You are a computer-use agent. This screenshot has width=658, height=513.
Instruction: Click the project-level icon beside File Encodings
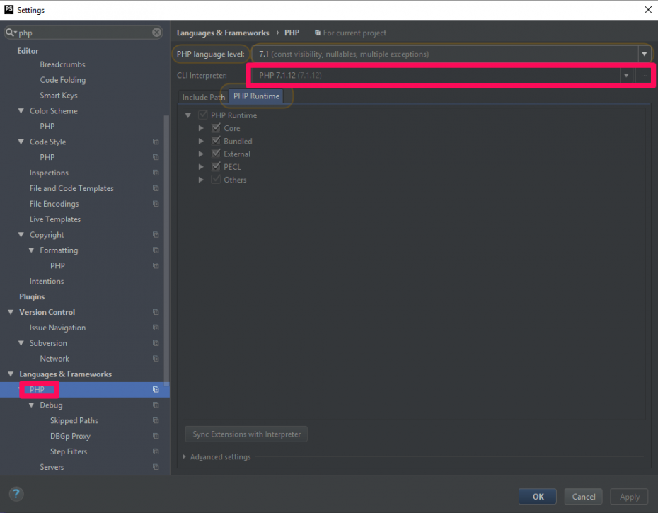(x=156, y=204)
